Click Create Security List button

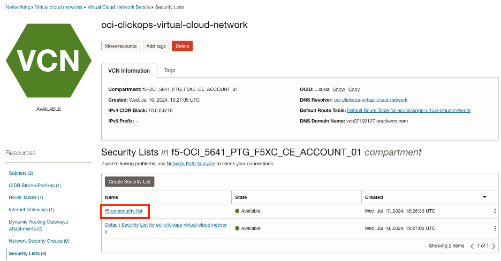click(130, 182)
